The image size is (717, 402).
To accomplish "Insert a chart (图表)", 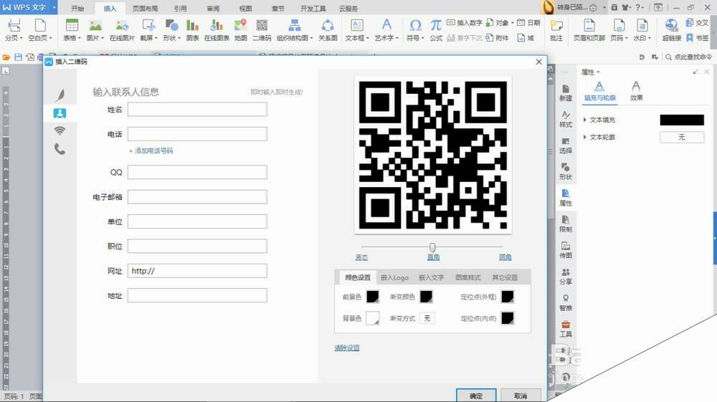I will [x=192, y=30].
